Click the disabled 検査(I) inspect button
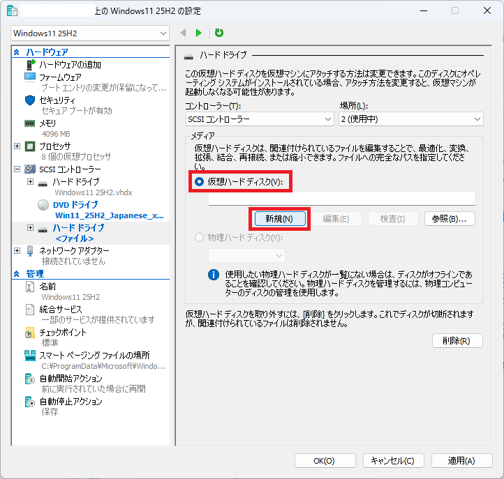 point(393,219)
